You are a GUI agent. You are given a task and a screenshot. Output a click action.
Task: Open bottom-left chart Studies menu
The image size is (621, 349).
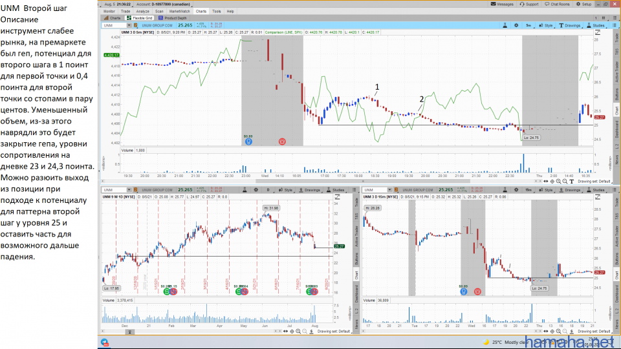pyautogui.click(x=336, y=190)
